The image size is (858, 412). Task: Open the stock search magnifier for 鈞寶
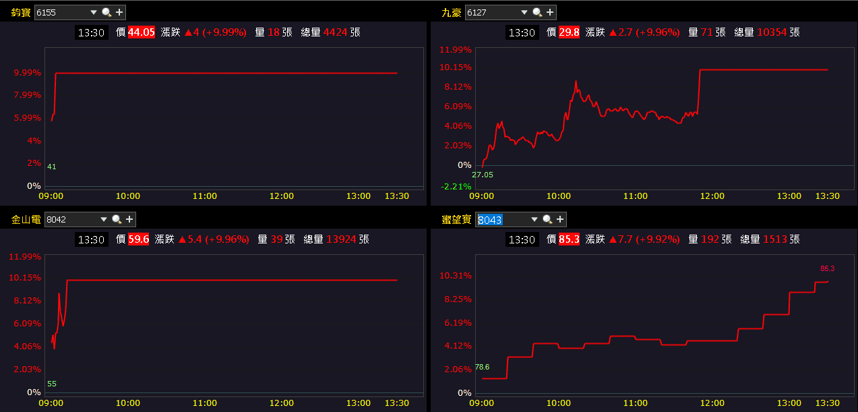click(x=106, y=11)
